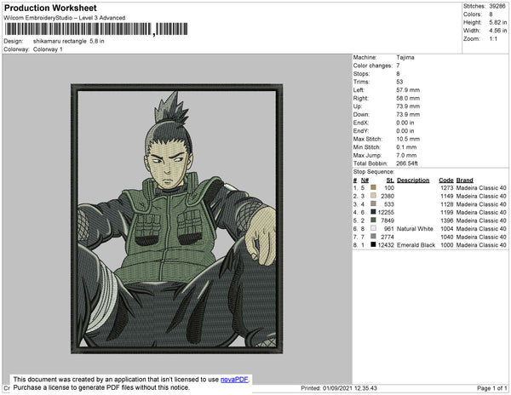Click the 'Natural White' description
Viewport: 511px width, 395px height.
[415, 229]
